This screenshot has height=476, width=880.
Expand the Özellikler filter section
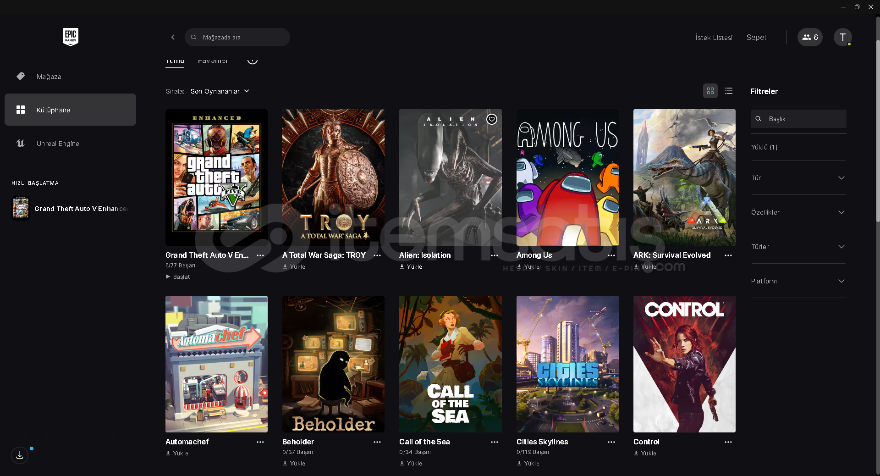[x=798, y=212]
